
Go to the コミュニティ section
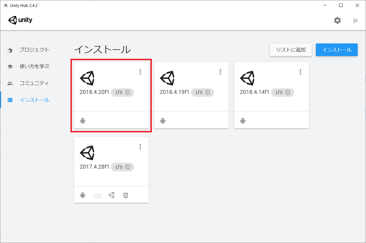click(34, 83)
